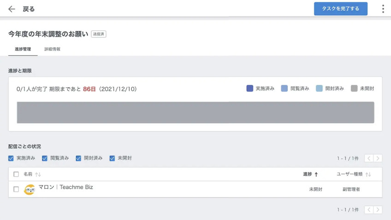Switch to the 詳細情報 tab

[53, 49]
